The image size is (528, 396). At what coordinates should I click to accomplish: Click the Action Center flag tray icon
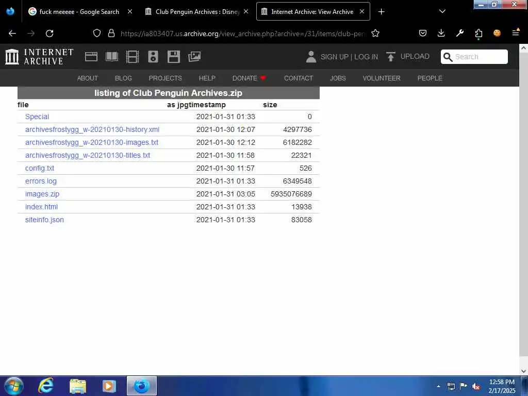[x=464, y=386]
